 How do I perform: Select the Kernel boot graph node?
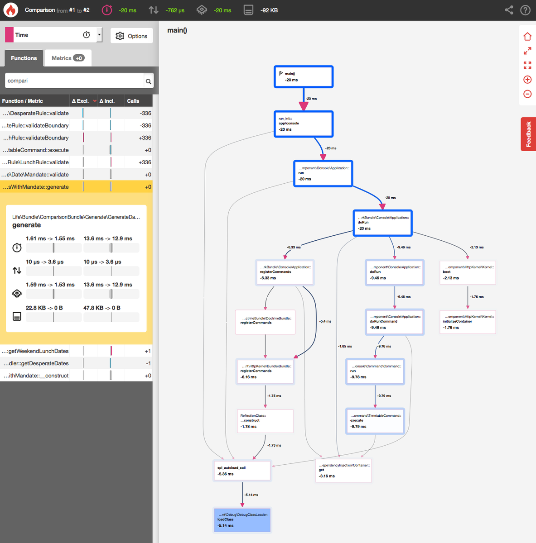468,272
